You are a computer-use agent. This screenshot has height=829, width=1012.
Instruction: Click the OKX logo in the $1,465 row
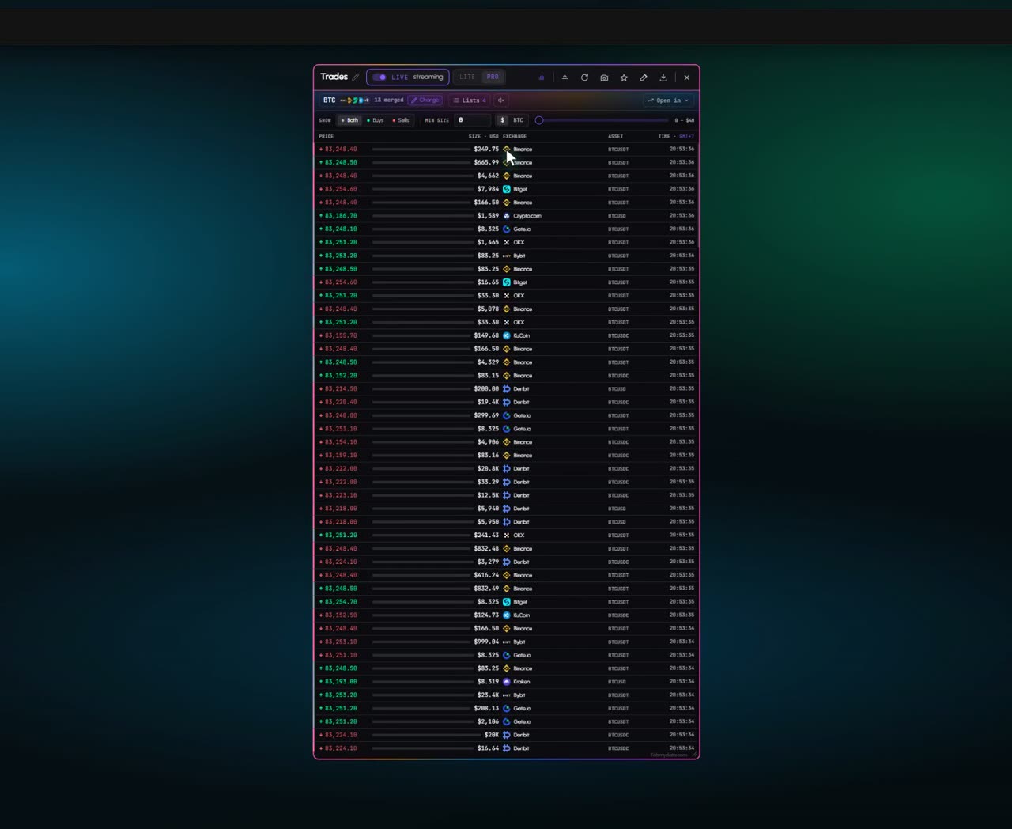click(507, 243)
